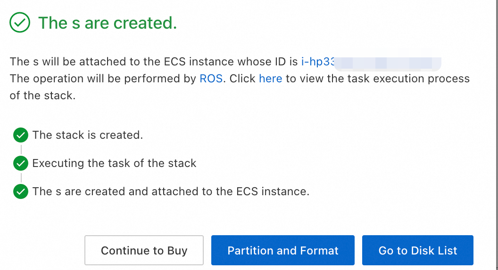Select the 'created and attached to the ECS instance' step
The width and height of the screenshot is (498, 270).
[x=171, y=191]
